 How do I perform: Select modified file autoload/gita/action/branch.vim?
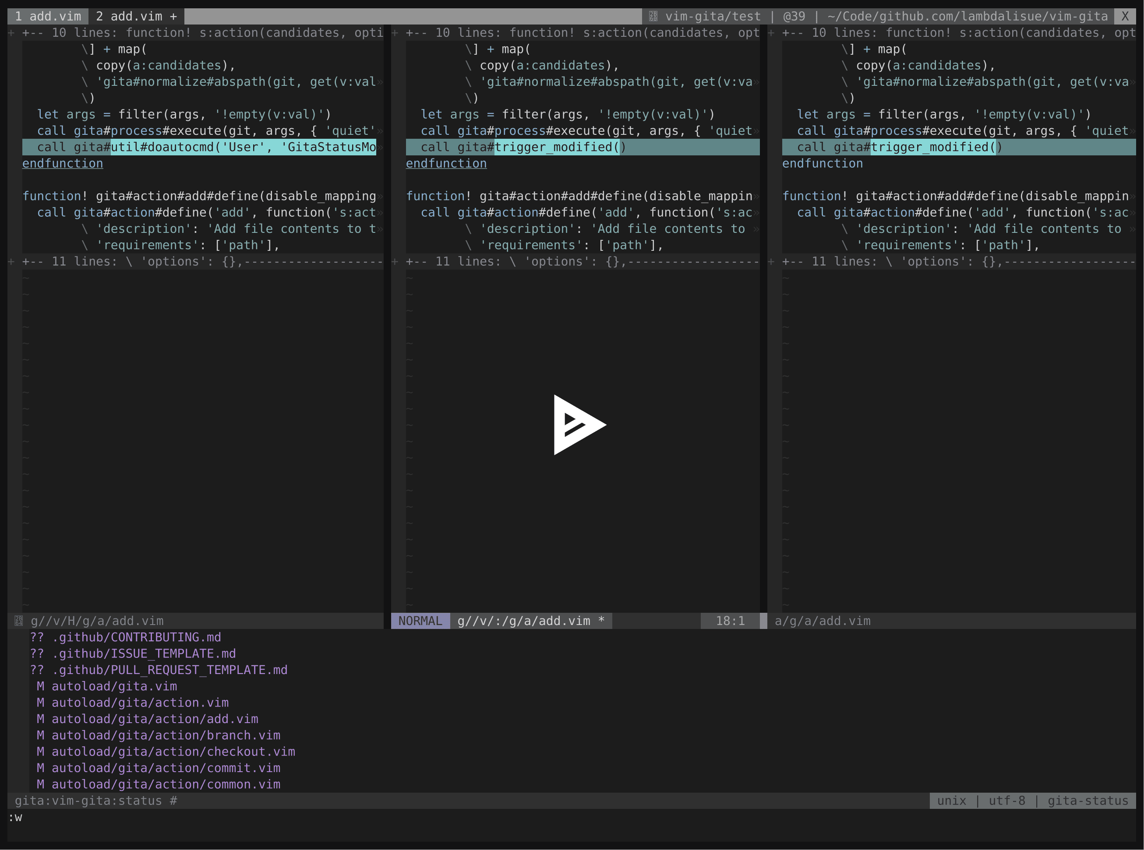[159, 735]
